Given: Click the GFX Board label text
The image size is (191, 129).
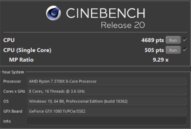Looking at the screenshot, I should click(13, 111).
